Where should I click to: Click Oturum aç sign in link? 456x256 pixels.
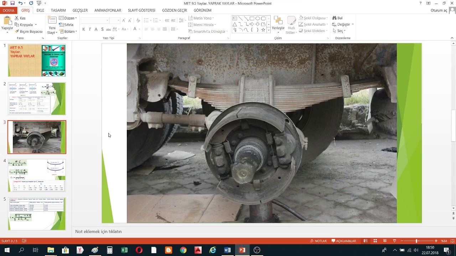coord(439,10)
